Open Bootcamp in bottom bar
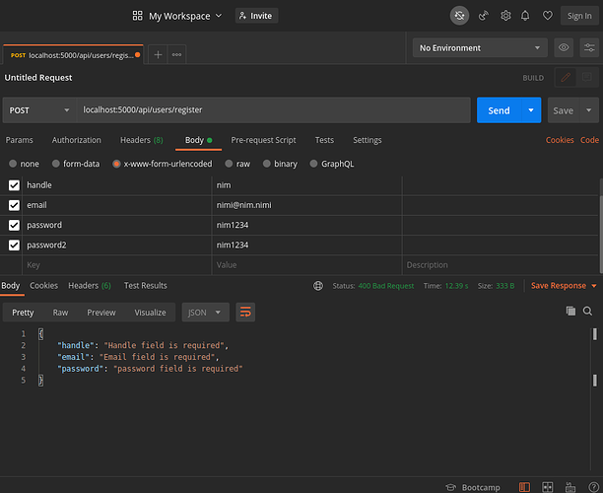Screen dimensions: 603x493 [x=473, y=487]
